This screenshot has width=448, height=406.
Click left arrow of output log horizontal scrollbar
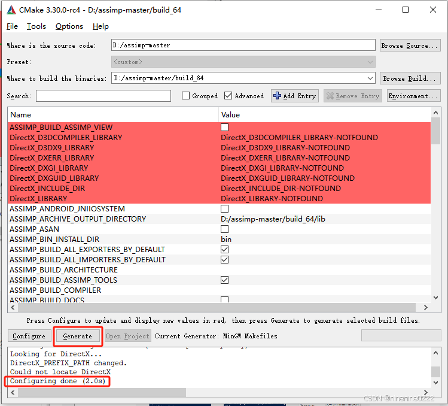tap(13, 393)
